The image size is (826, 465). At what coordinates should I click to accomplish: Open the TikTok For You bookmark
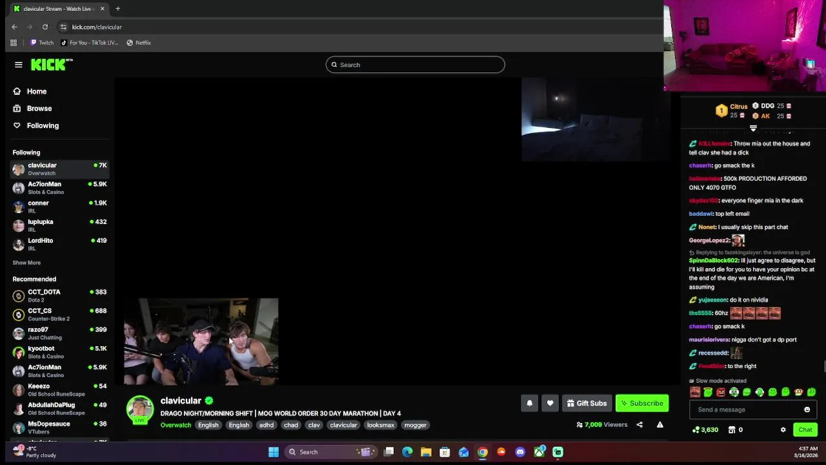pos(90,43)
